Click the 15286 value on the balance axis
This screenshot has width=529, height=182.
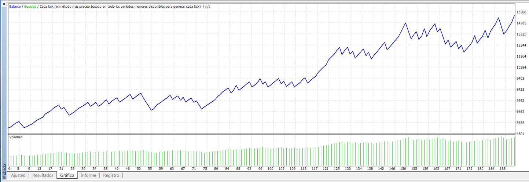tap(521, 12)
